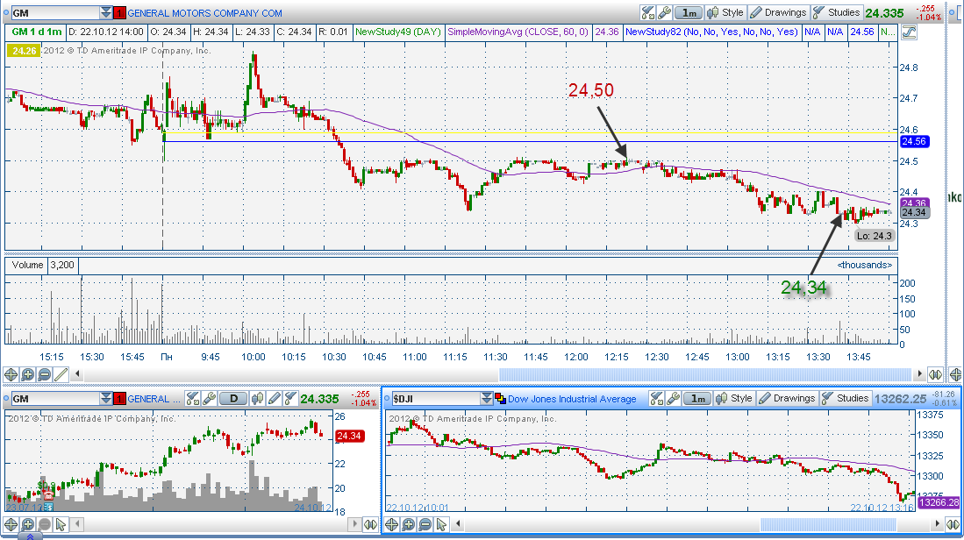
Task: Click the crosshair icon at the bottom-right corner of main chart
Action: point(955,374)
